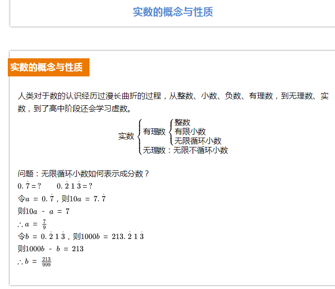Click the 无理数：无限不循环小数 branch

(185, 150)
